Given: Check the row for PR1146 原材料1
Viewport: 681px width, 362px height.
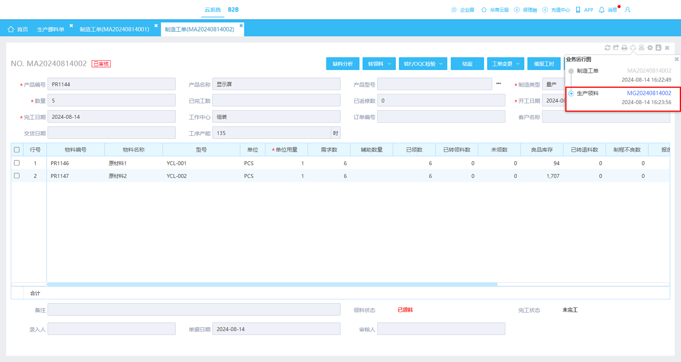Looking at the screenshot, I should [17, 163].
